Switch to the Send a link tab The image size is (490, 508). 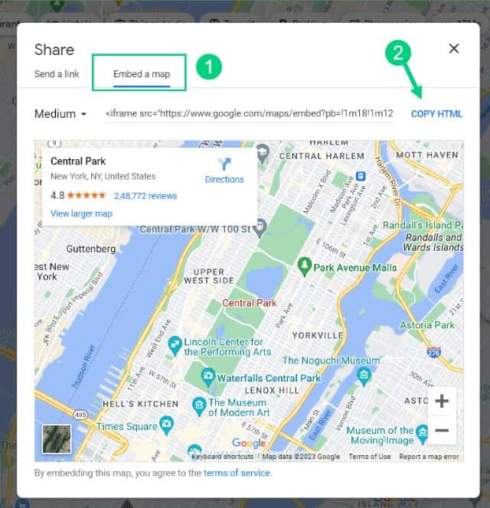coord(57,74)
